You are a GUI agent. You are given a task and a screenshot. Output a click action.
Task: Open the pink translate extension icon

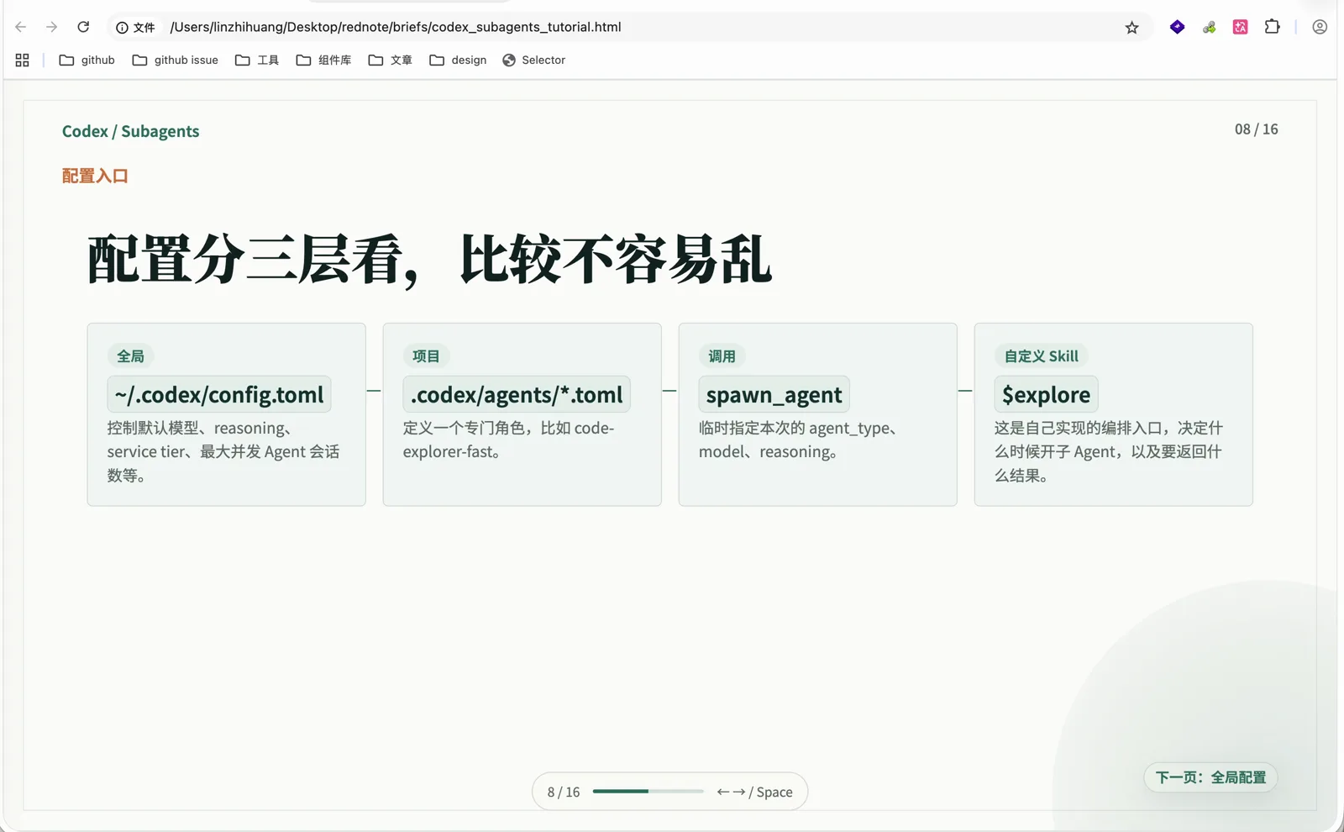tap(1240, 27)
